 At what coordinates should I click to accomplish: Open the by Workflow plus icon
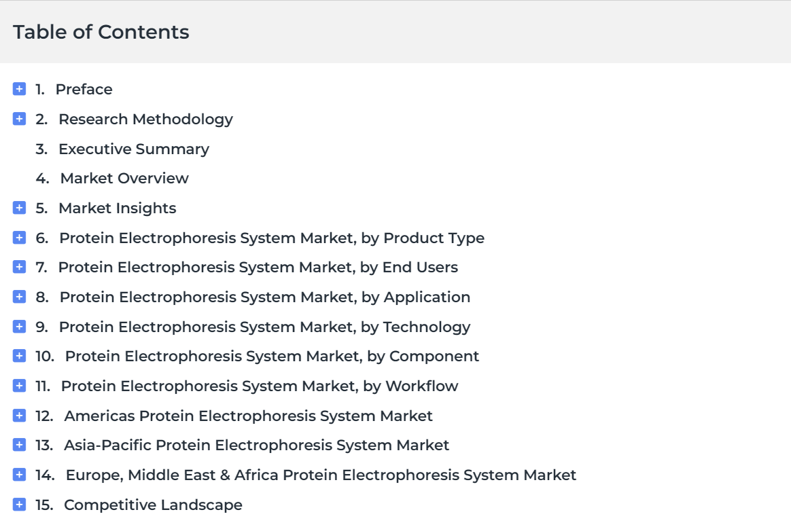pyautogui.click(x=19, y=386)
